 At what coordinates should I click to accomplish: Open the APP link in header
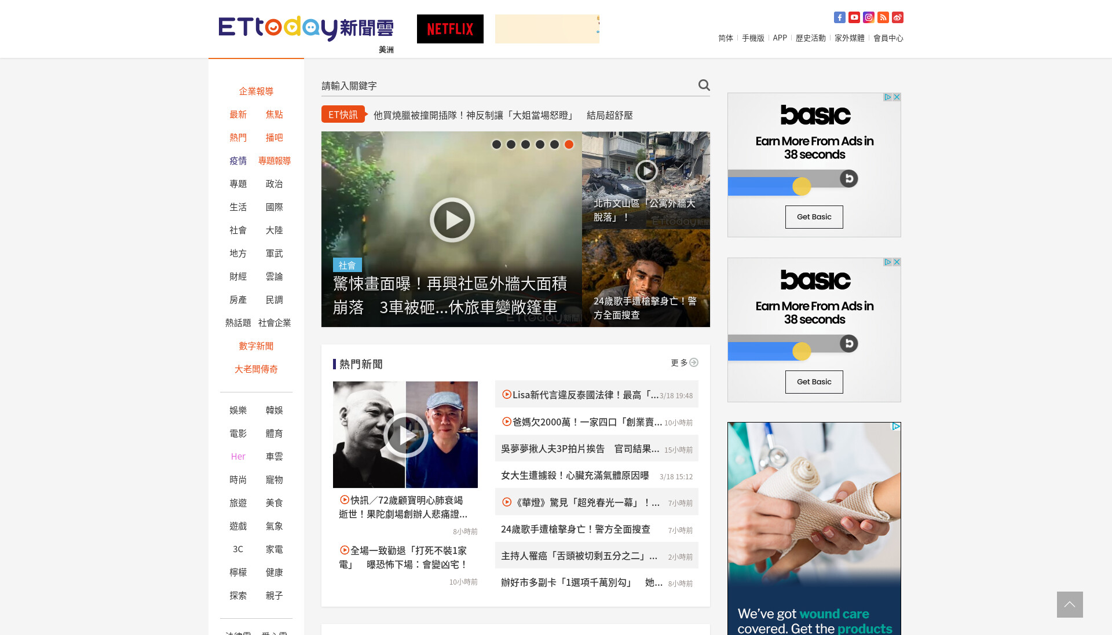click(780, 38)
